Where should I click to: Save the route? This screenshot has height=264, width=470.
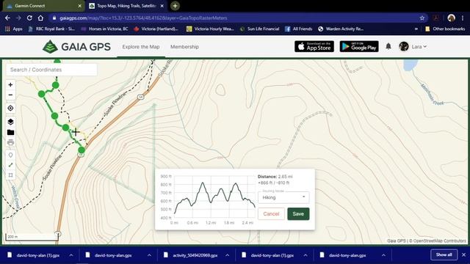click(298, 213)
